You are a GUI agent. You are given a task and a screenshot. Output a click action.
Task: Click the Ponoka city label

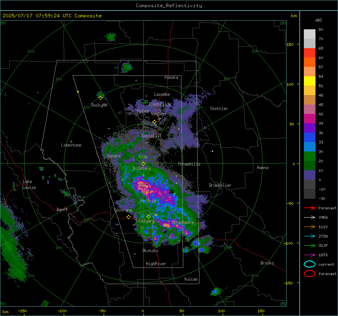171,77
